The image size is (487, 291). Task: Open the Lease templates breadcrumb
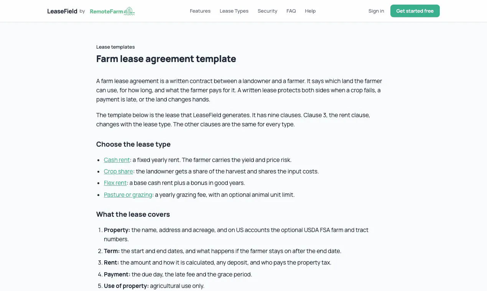(115, 47)
